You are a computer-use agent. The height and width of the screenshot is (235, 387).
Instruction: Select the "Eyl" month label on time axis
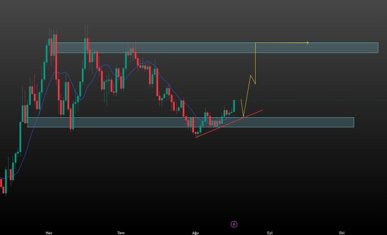270,233
